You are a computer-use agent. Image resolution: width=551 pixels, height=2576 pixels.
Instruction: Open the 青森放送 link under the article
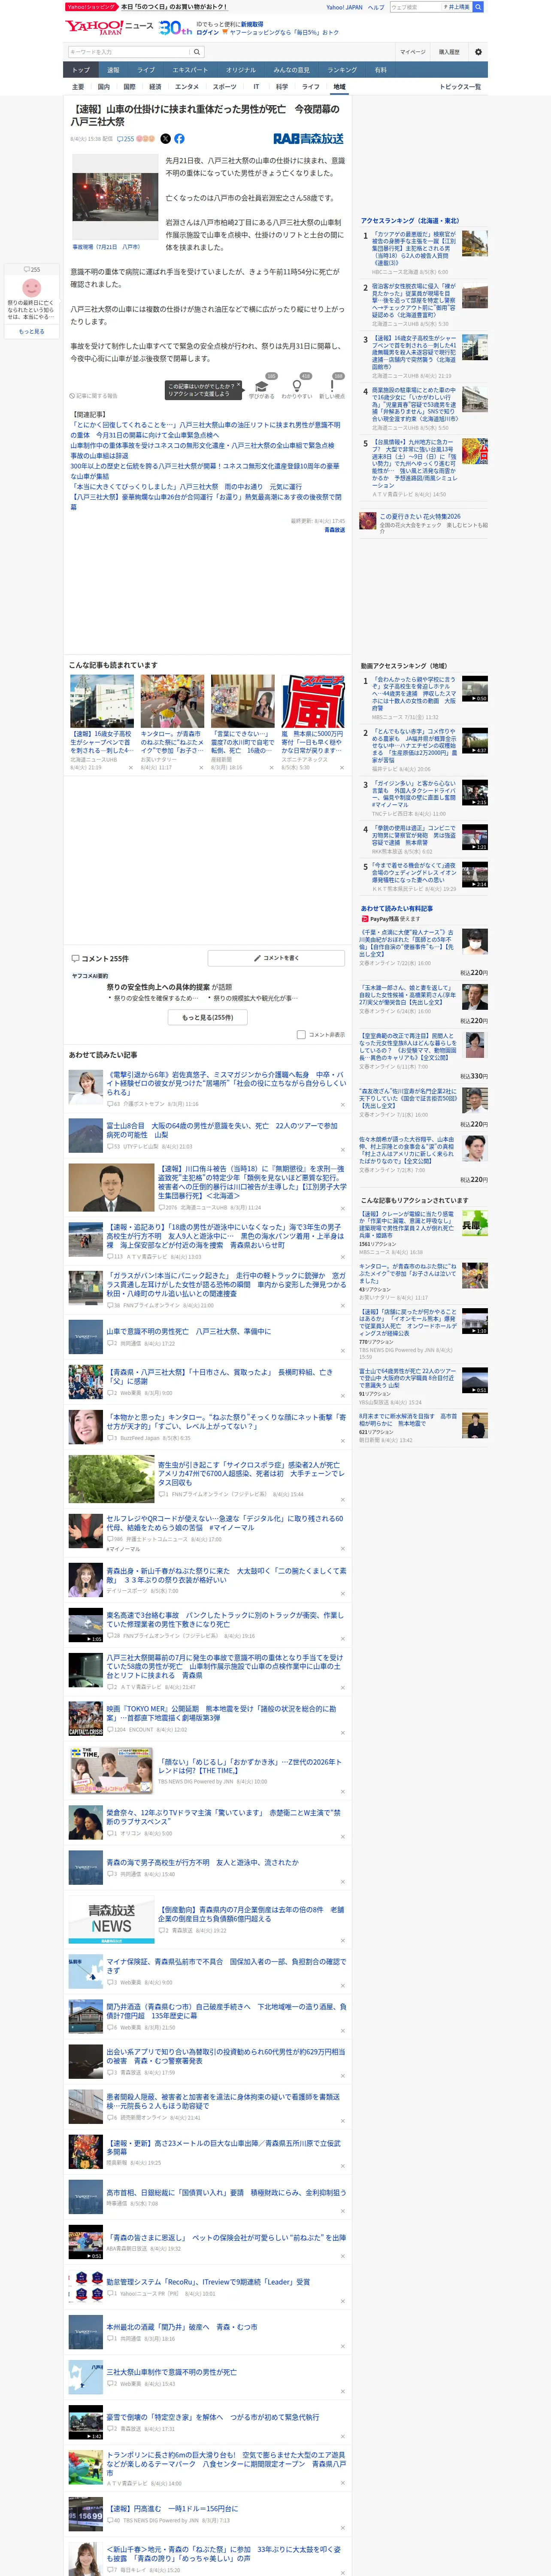coord(335,530)
